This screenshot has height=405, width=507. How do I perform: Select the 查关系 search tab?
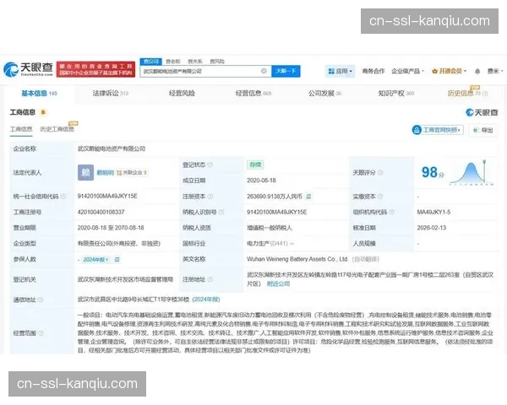pyautogui.click(x=195, y=61)
